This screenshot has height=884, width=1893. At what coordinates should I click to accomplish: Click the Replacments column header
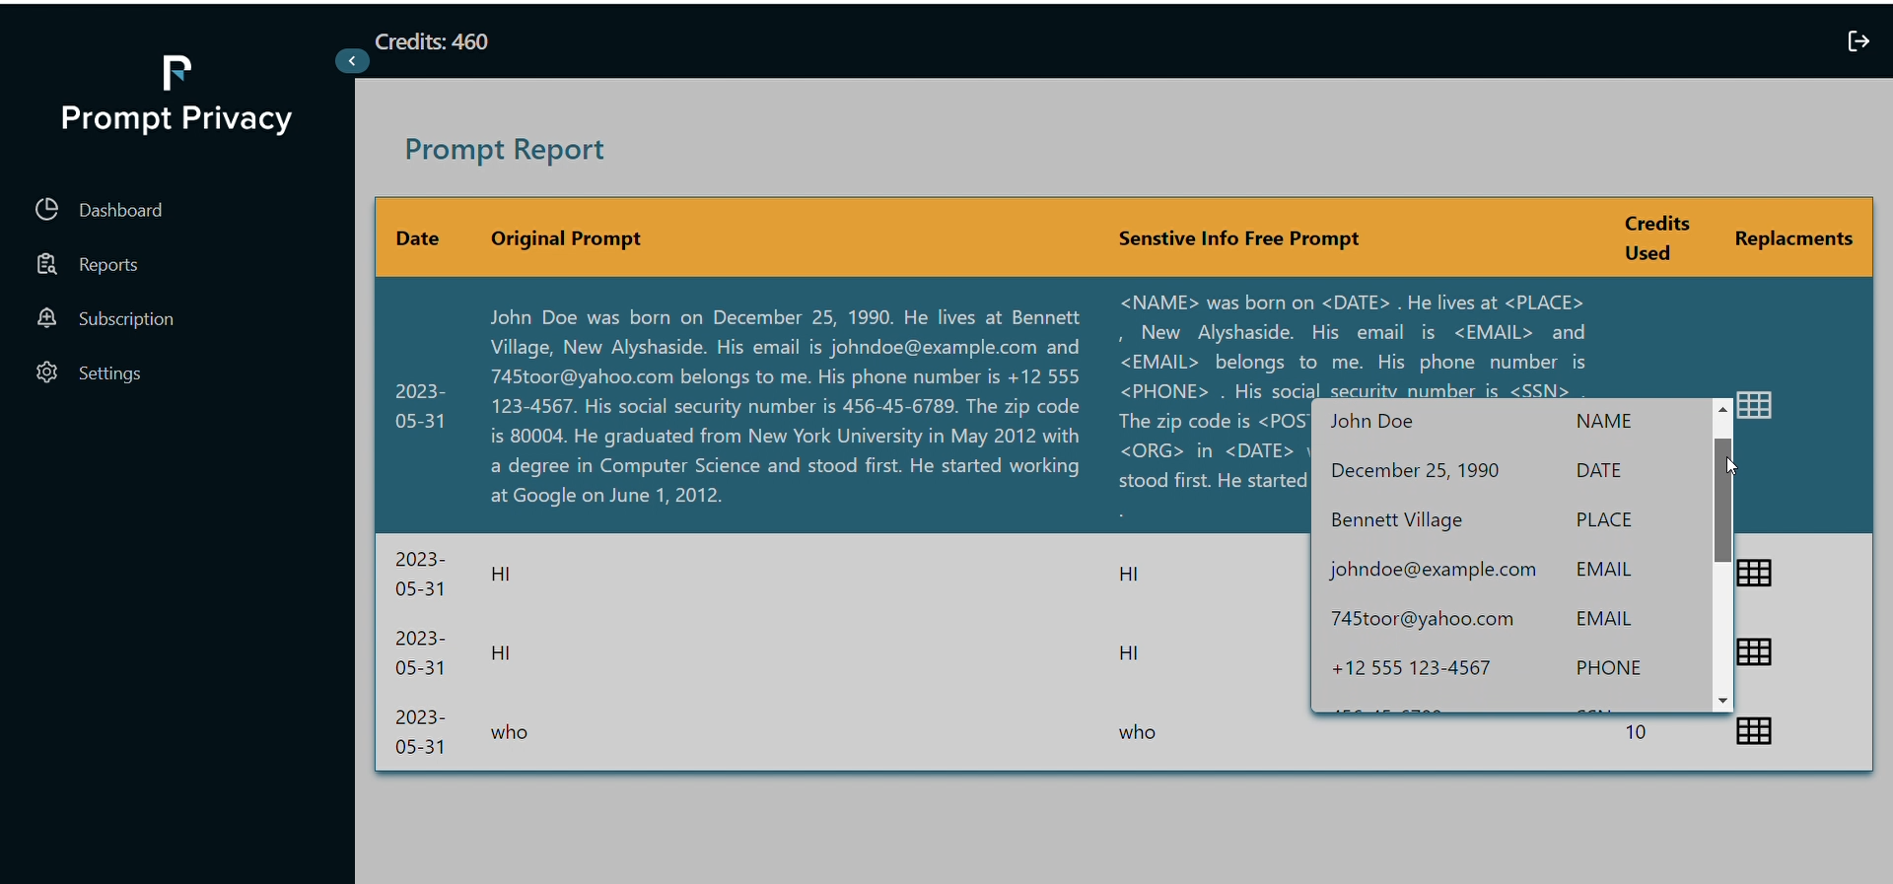click(x=1793, y=238)
